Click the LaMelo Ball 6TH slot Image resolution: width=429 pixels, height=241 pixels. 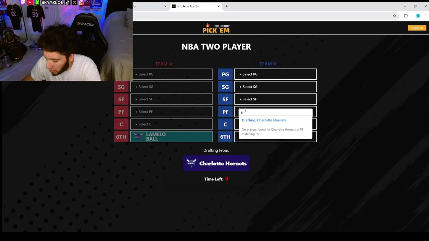(171, 137)
